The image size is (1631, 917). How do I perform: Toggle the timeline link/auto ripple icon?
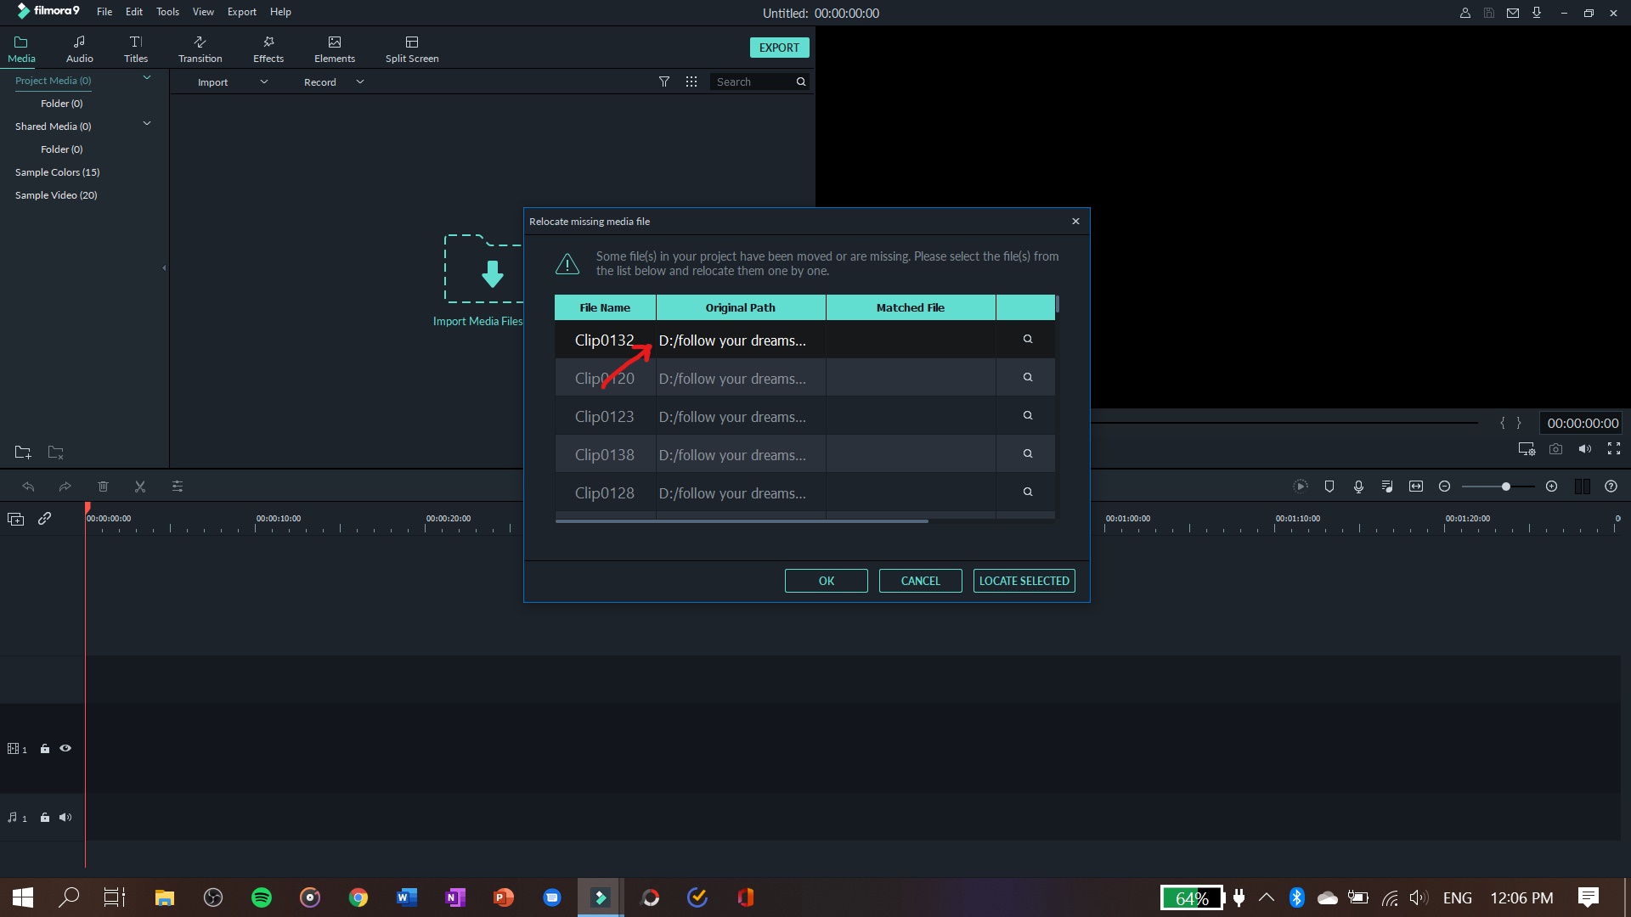45,518
